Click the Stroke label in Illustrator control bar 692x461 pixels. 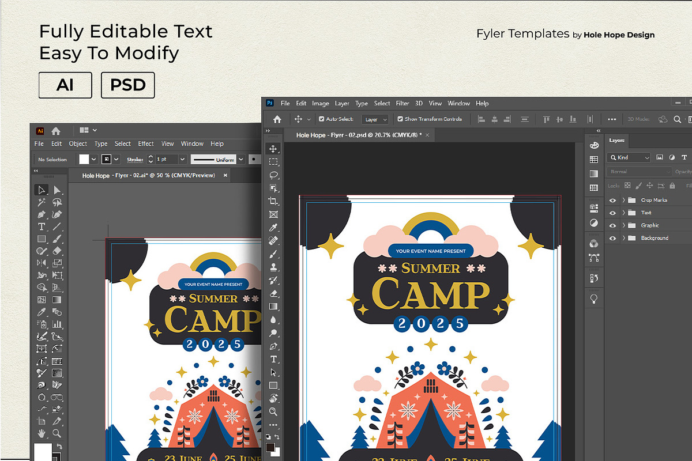pyautogui.click(x=135, y=160)
